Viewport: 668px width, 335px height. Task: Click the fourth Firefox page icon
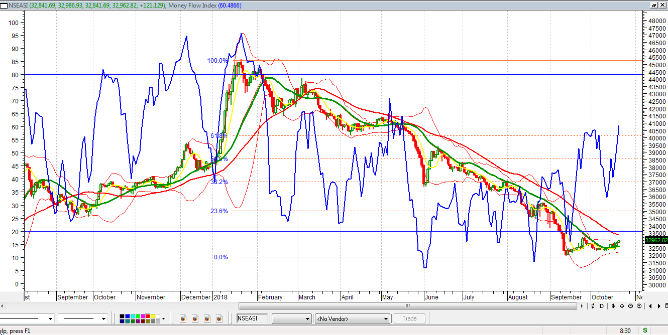click(219, 318)
